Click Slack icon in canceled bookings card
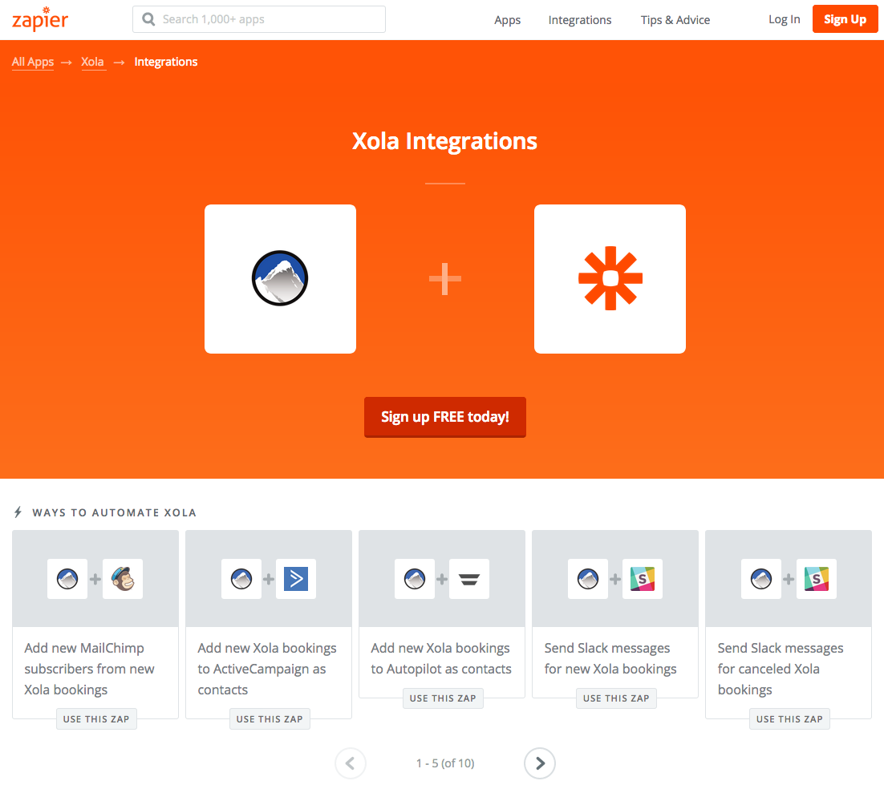 click(817, 579)
